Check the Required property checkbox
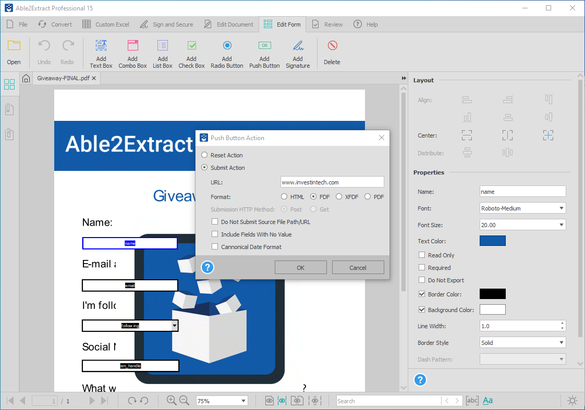 click(x=421, y=267)
